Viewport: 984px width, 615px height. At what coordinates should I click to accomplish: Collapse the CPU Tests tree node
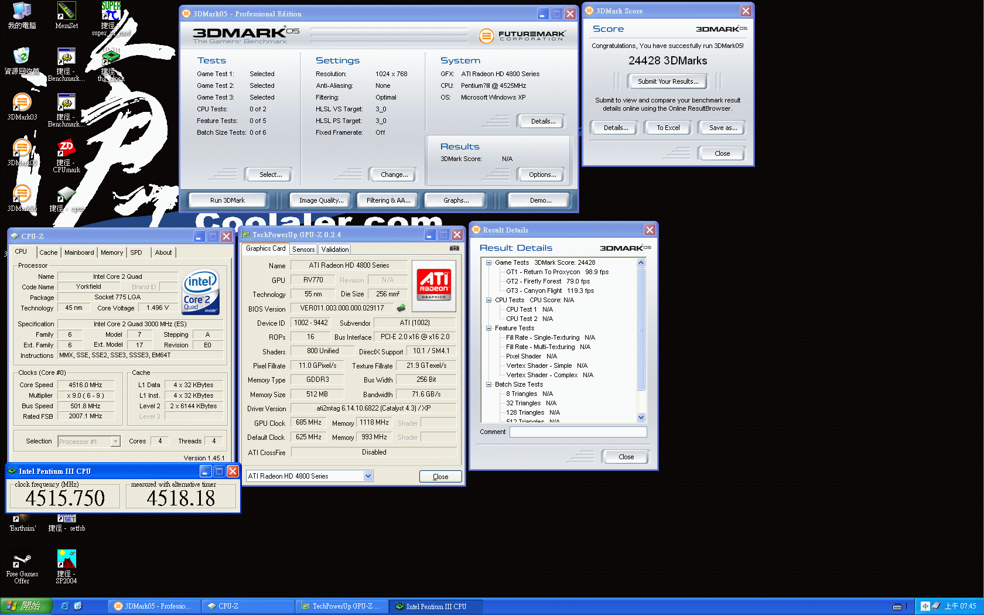(488, 300)
